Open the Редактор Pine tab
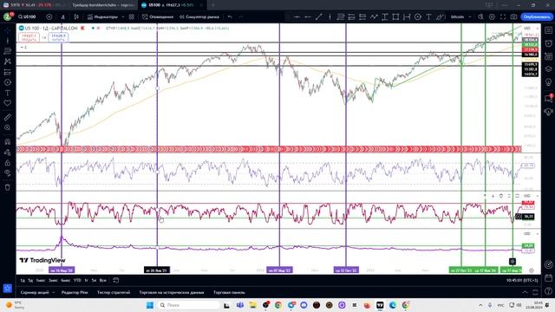Screen dimensions: 555x312 coord(75,293)
